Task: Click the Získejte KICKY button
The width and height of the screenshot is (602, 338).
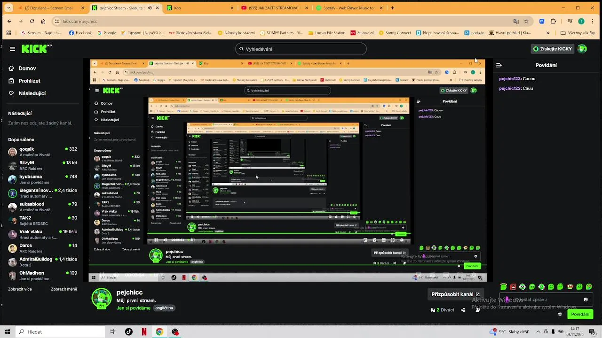Action: [553, 49]
